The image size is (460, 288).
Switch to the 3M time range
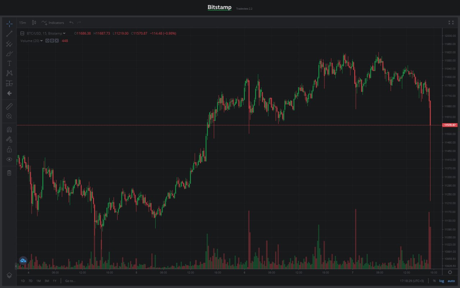[47, 281]
